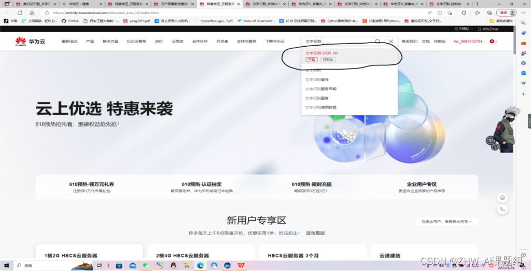
Task: Switch to the 文字识别-控制台 browser tab
Action: click(x=449, y=4)
